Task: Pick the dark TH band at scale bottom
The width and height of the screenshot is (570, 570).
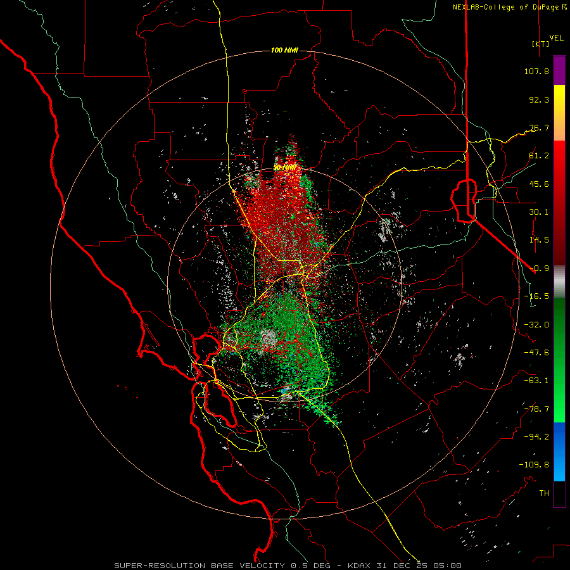Action: point(559,494)
